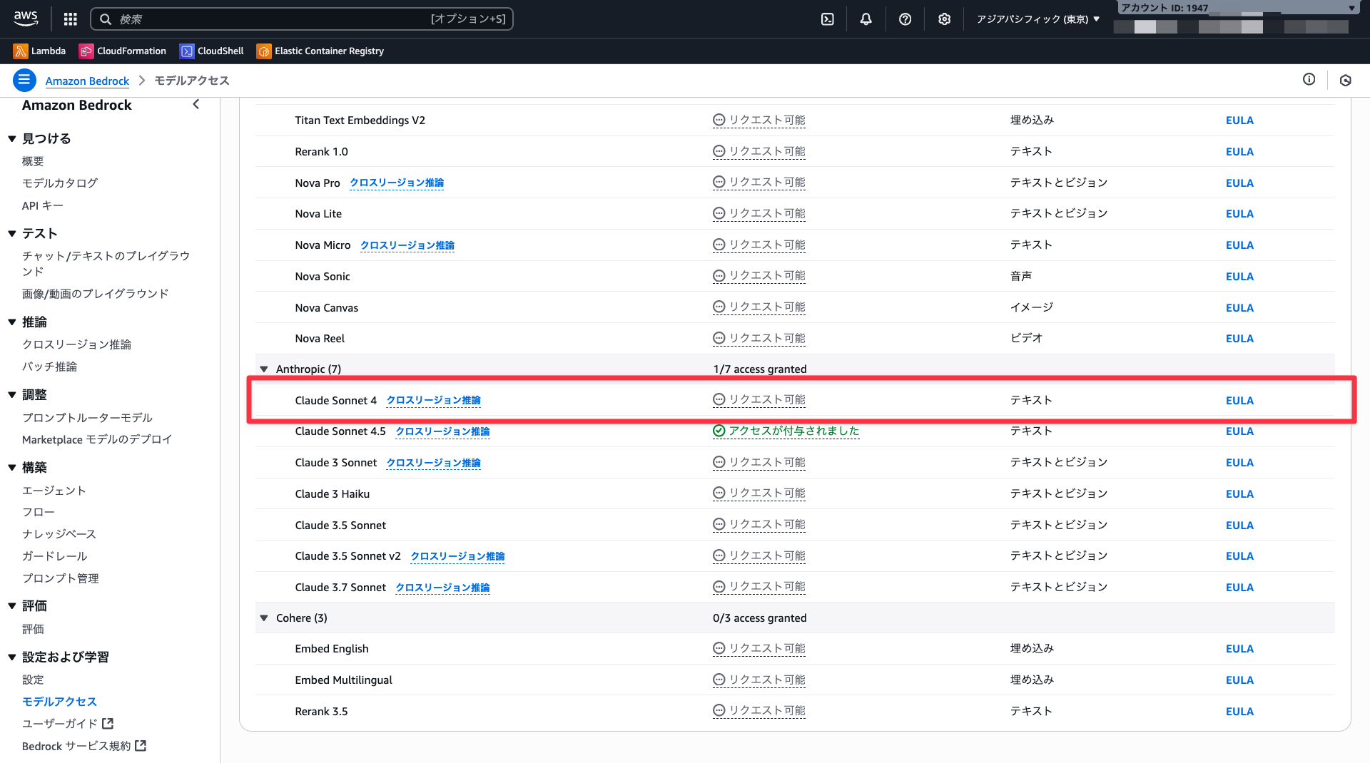Collapse the Cohere (3) model group
Image resolution: width=1370 pixels, height=763 pixels.
264,618
